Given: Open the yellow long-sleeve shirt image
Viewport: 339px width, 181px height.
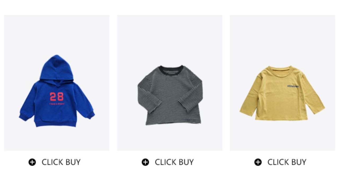Looking at the screenshot, I should 282,83.
